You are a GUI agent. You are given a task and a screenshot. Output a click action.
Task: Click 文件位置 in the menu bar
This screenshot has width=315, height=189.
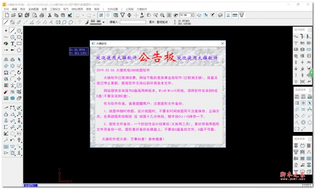pyautogui.click(x=112, y=9)
